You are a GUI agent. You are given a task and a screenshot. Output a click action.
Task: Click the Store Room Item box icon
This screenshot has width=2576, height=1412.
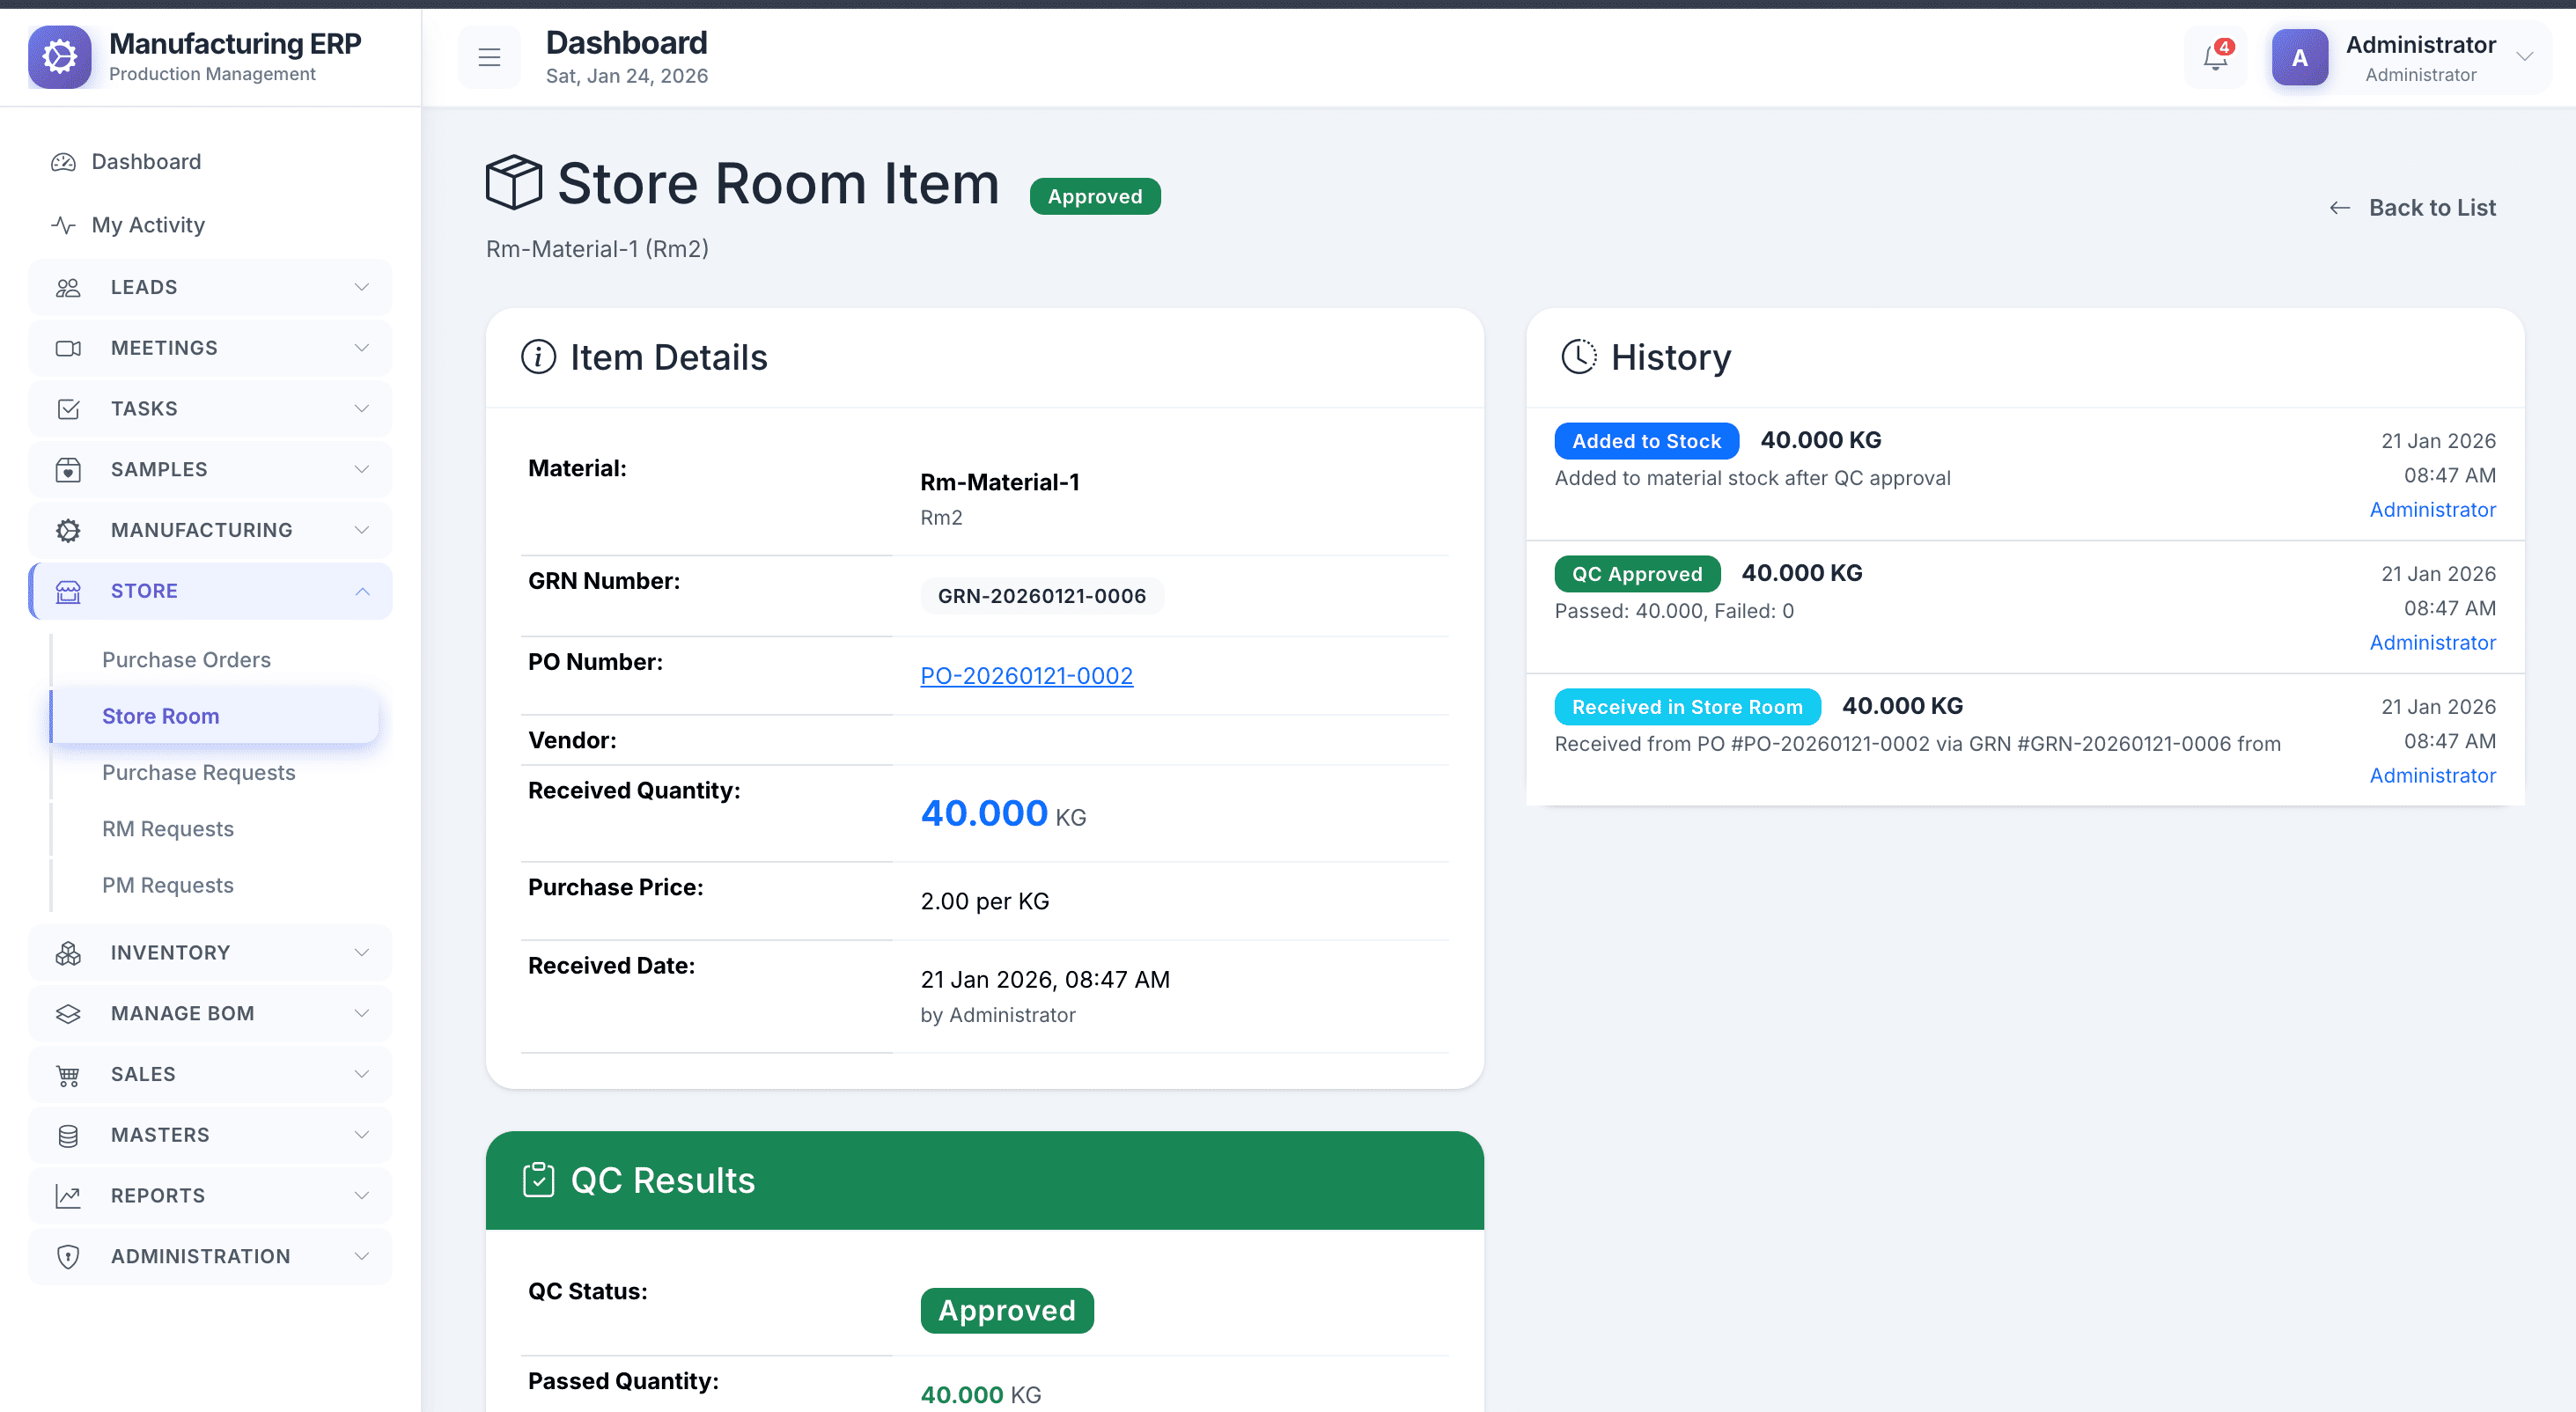513,182
